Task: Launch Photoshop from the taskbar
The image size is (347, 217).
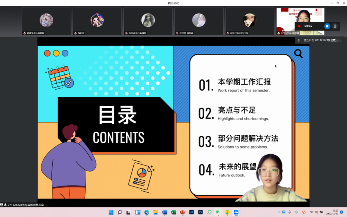Action: pyautogui.click(x=200, y=212)
